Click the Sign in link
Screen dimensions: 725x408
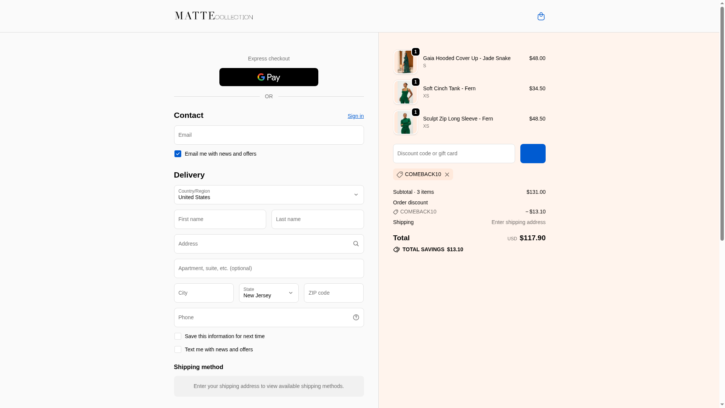355,116
